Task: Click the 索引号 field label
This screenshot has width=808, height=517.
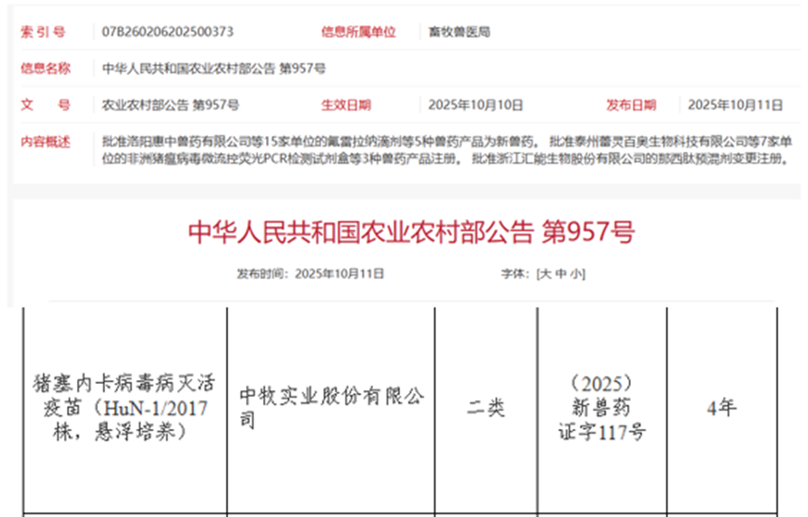Action: tap(44, 32)
